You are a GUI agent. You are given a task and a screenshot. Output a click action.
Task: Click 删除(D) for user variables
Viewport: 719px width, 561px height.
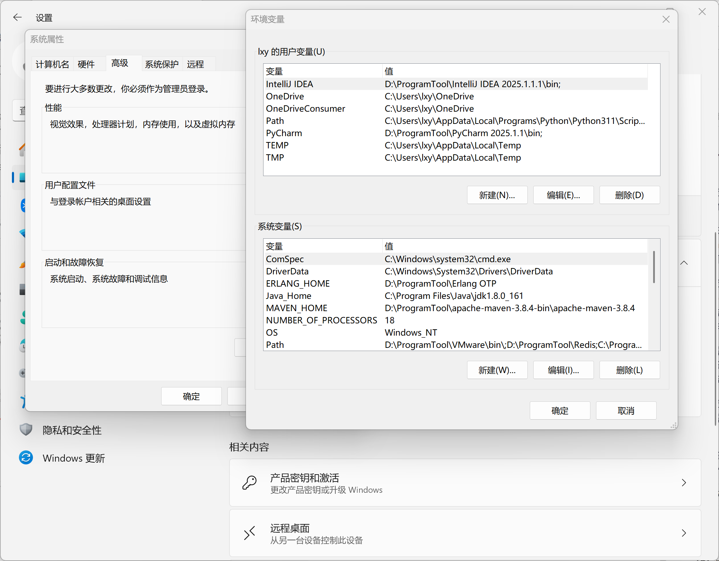click(x=629, y=195)
